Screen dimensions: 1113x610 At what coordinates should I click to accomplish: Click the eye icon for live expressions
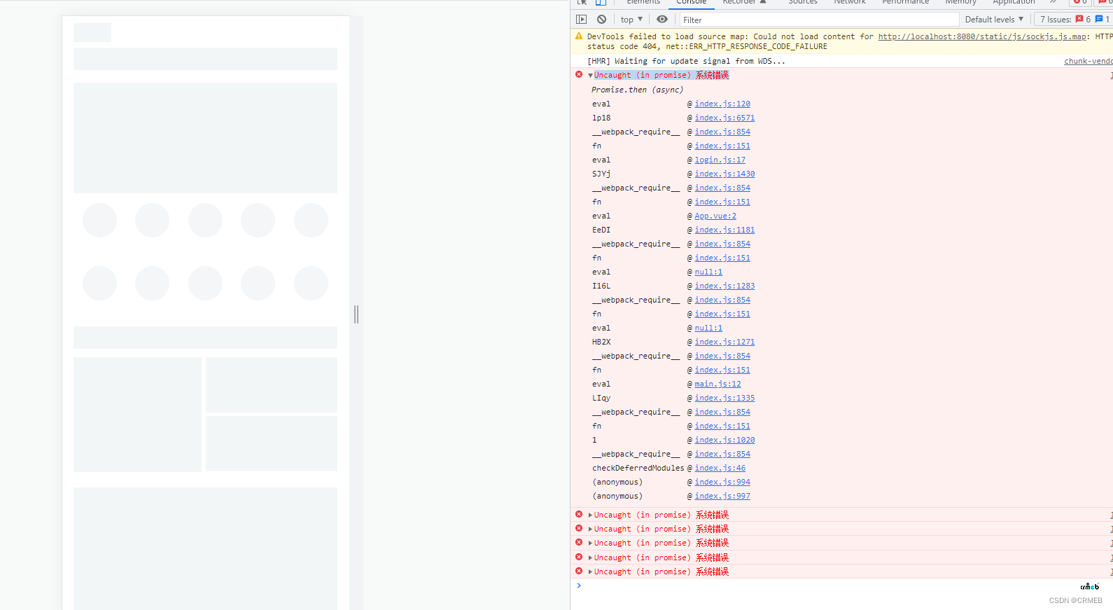pyautogui.click(x=662, y=20)
